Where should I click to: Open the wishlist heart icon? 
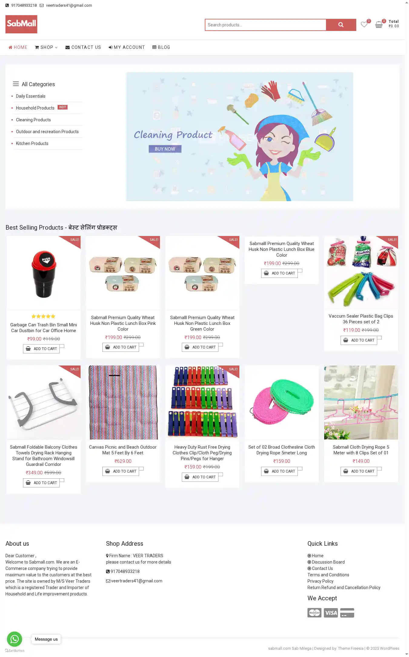[364, 25]
